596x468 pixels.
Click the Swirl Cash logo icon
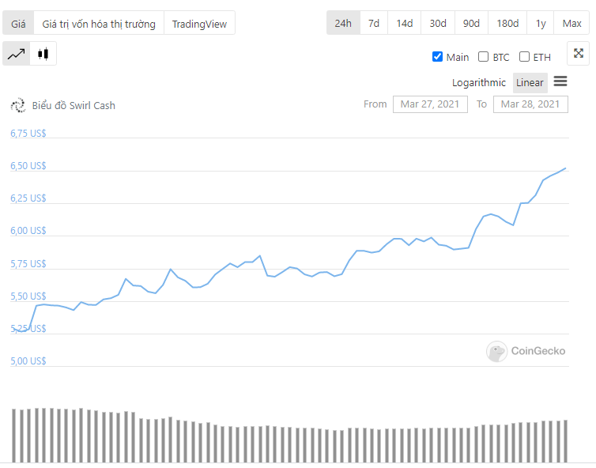coord(18,105)
